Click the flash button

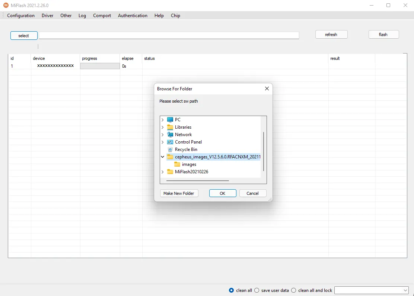(x=383, y=35)
